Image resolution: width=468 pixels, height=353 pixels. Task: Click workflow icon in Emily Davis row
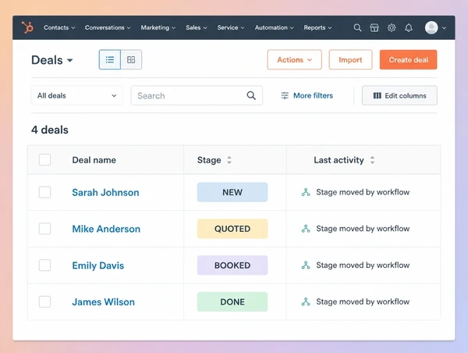pyautogui.click(x=306, y=265)
